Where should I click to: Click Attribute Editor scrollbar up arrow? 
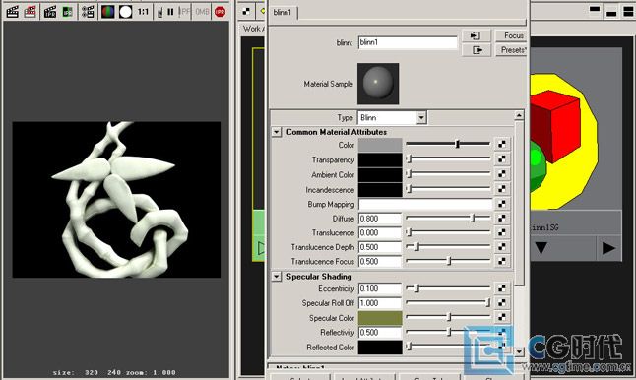(x=519, y=115)
